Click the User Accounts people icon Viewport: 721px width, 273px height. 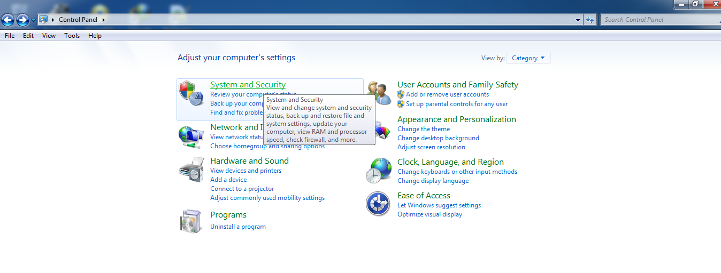(379, 93)
